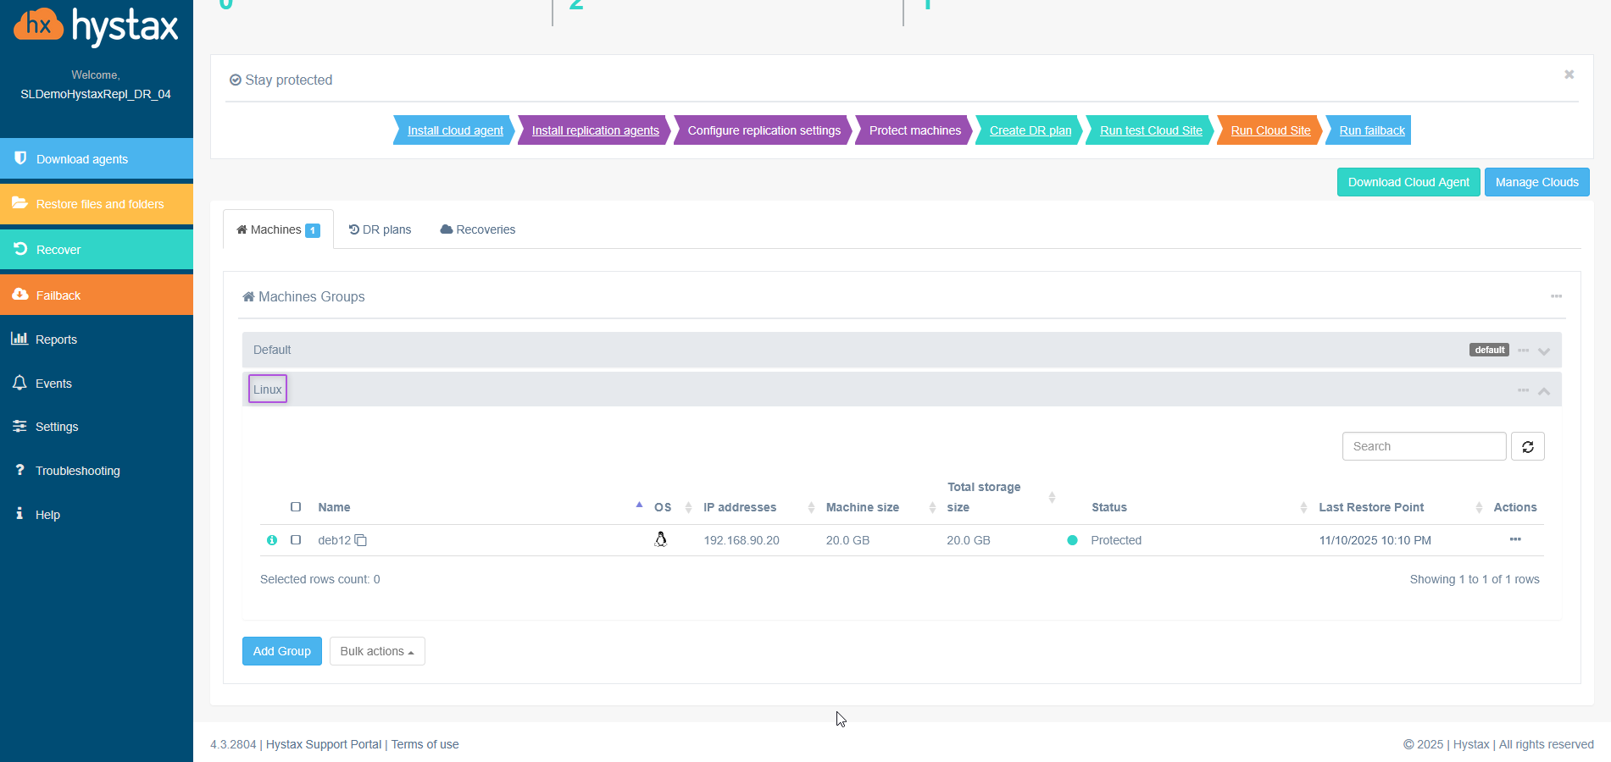Dismiss the Stay protected panel
The height and width of the screenshot is (762, 1611).
tap(1569, 75)
